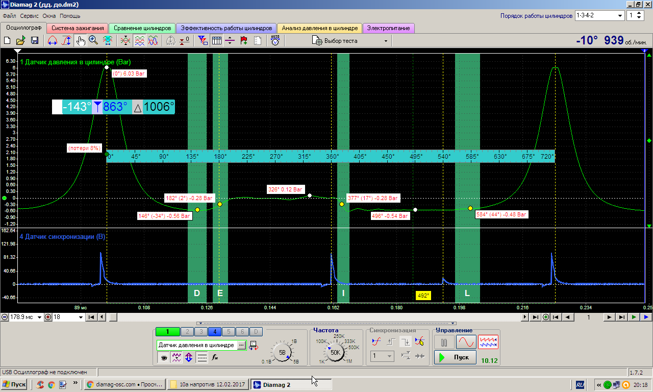This screenshot has width=653, height=392.
Task: Adjust the 50K frequency knob
Action: 336,352
